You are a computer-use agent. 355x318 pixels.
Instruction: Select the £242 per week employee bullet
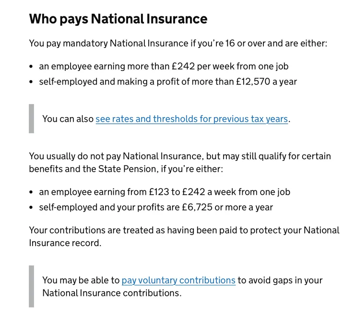[x=164, y=66]
